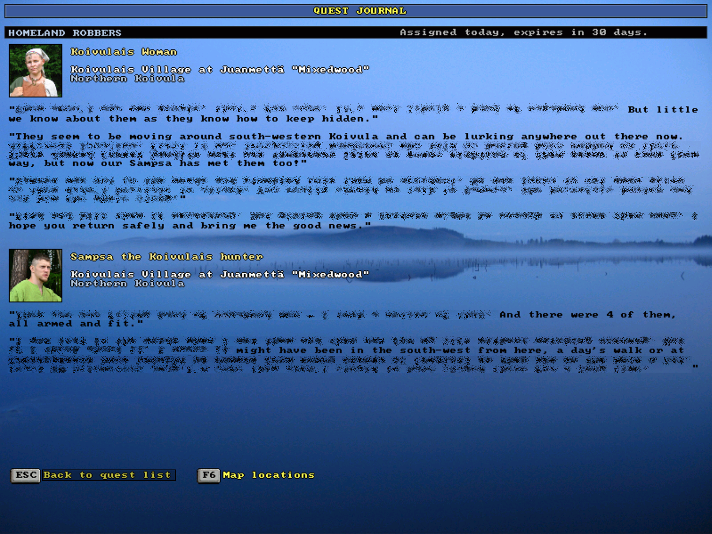Select the Homeland Robbers quest header
712x534 pixels.
(65, 33)
